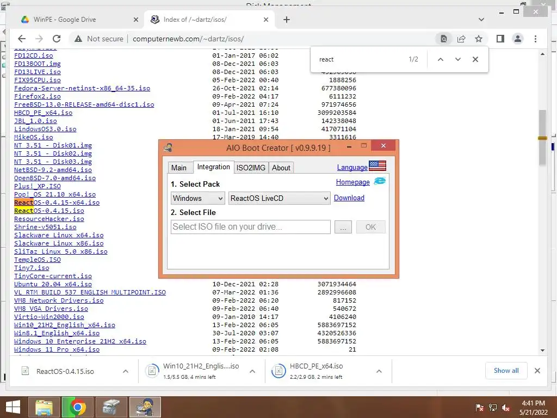Screen dimensions: 557x418
Task: Click the page vertical scrollbar thumb
Action: (x=542, y=138)
